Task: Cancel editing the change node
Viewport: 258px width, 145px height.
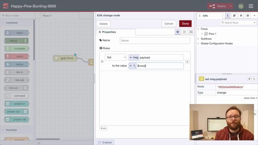Action: pyautogui.click(x=169, y=24)
